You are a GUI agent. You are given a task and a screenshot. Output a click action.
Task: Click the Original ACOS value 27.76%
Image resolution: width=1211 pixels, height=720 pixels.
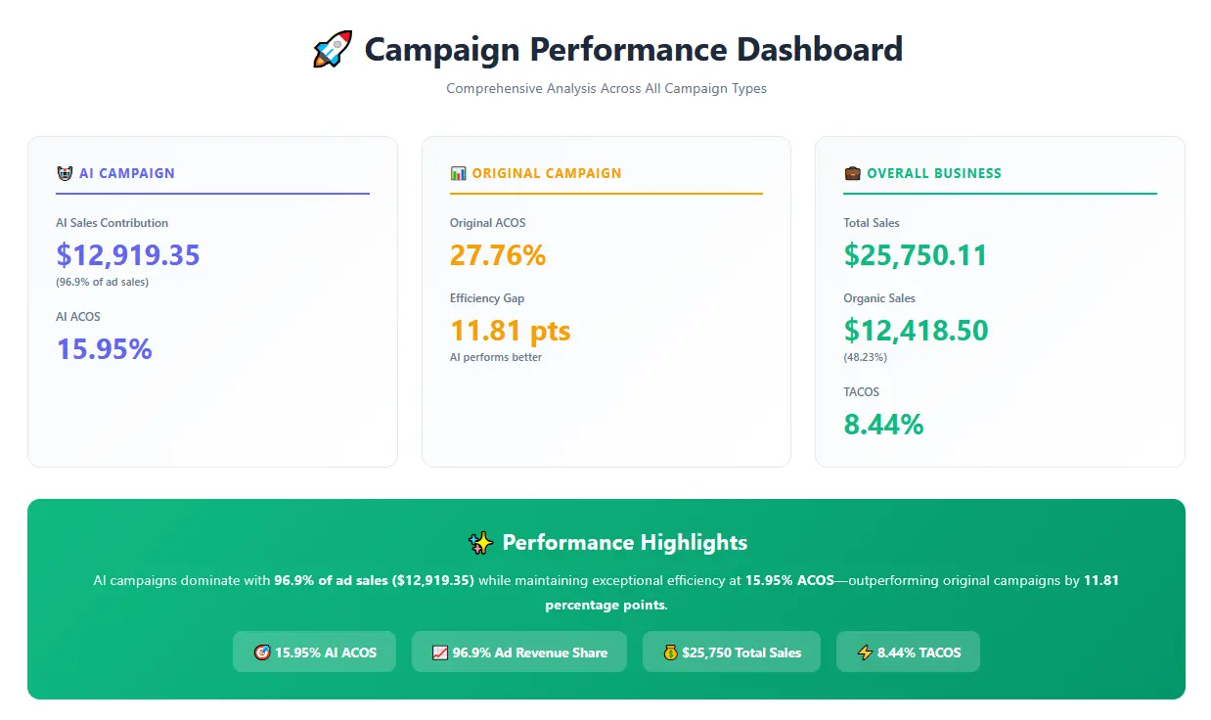click(x=498, y=255)
